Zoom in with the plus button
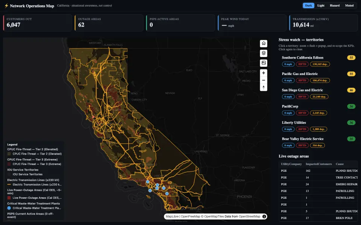 coord(264,73)
